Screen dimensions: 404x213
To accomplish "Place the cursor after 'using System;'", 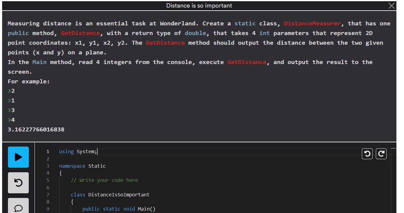I will click(x=98, y=151).
